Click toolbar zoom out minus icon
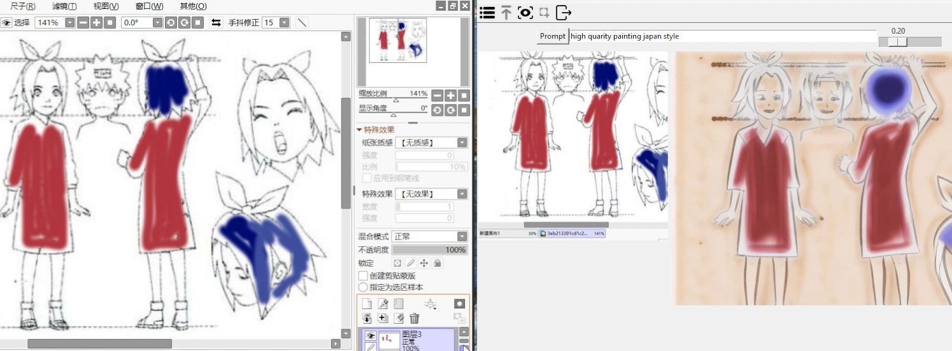952x351 pixels. 83,23
